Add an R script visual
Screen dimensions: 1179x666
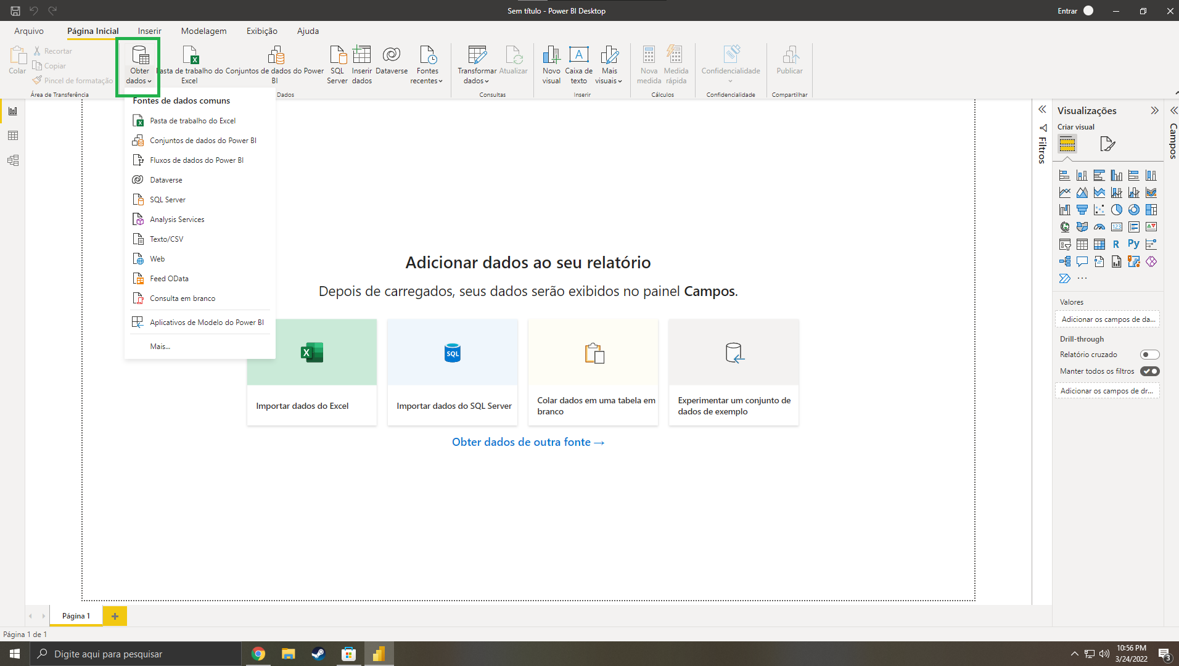[x=1117, y=245]
